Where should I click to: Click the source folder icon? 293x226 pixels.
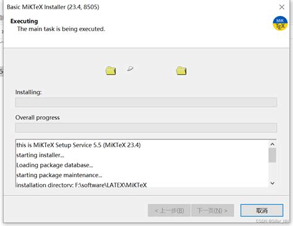click(111, 70)
